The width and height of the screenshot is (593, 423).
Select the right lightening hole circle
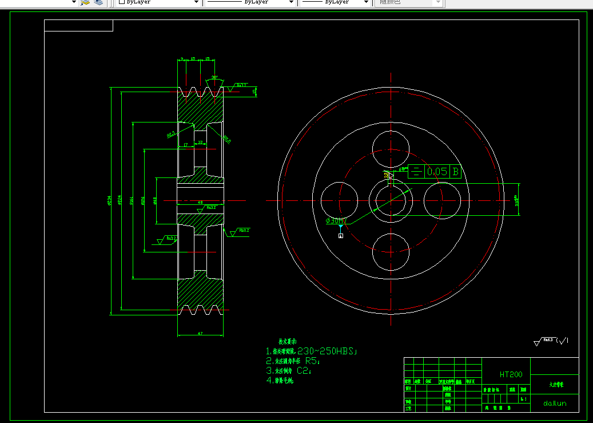click(442, 201)
